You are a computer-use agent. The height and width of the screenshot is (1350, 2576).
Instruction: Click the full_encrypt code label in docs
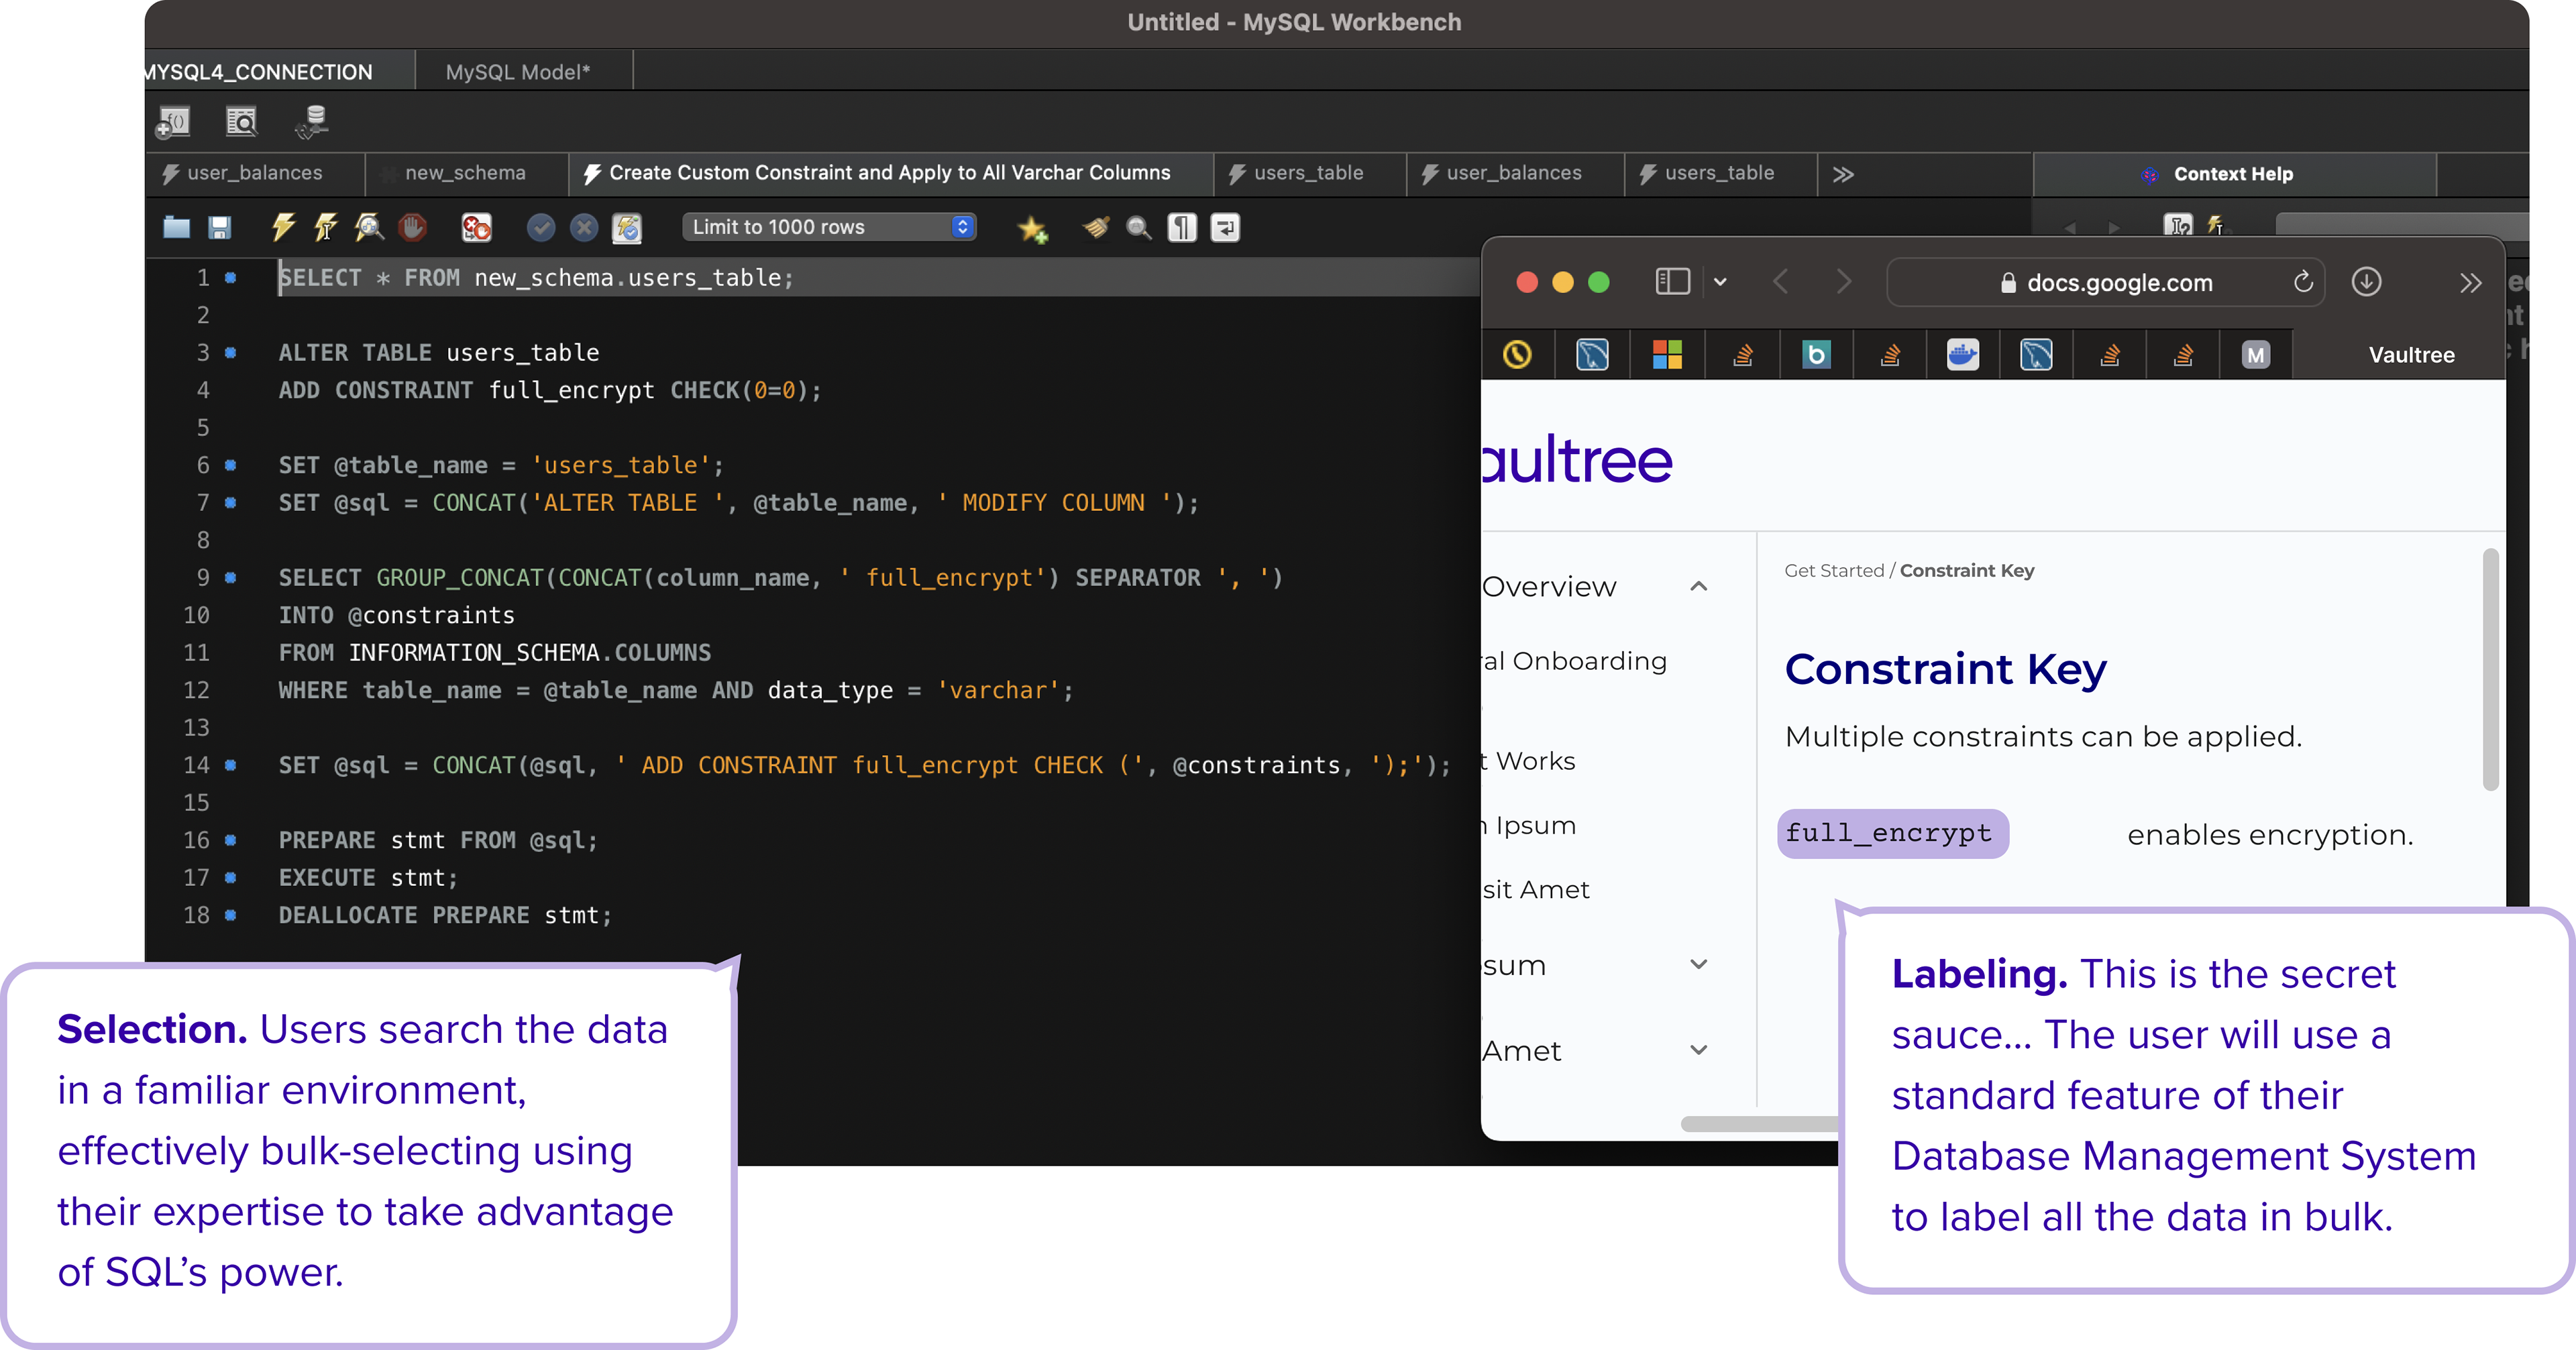[1892, 833]
